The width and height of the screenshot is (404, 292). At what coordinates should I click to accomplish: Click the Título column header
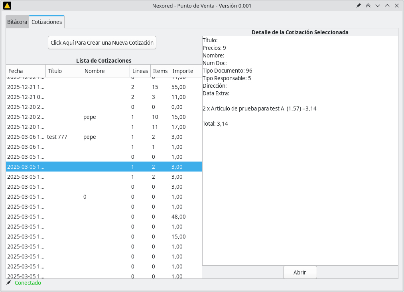[x=63, y=71]
